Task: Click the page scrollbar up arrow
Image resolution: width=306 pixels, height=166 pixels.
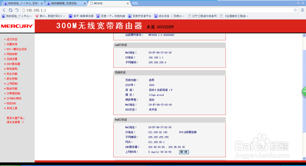Action: coord(304,35)
